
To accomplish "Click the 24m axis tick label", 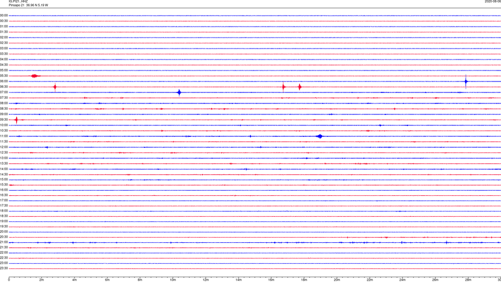I will click(402, 280).
